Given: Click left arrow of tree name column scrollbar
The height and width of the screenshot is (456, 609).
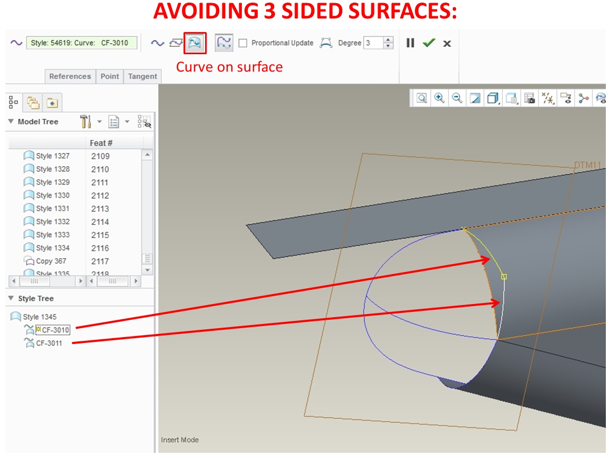Looking at the screenshot, I should 14,280.
